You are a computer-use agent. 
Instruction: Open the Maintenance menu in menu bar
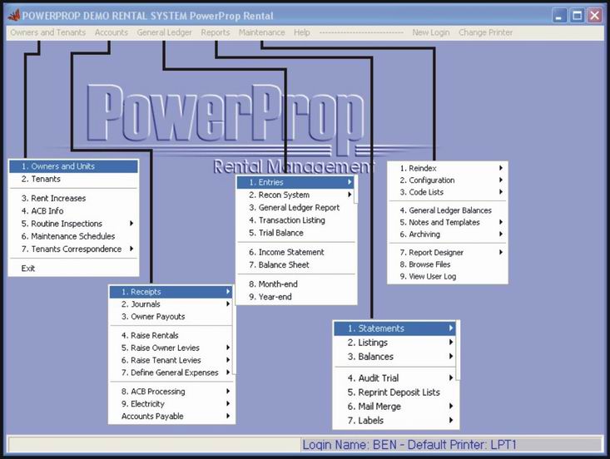pos(262,32)
